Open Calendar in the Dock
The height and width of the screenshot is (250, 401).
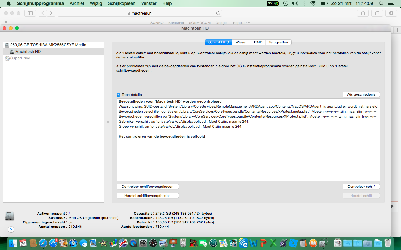[23, 243]
